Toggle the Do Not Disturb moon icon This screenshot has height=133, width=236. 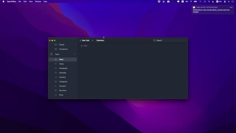(x=213, y=1)
